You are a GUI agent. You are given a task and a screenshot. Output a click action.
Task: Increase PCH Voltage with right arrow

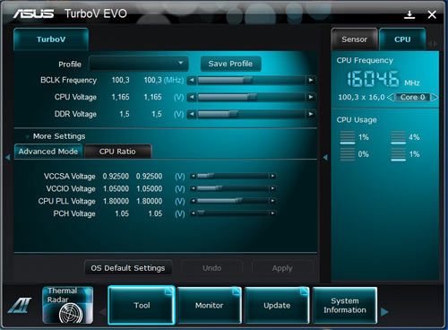(x=272, y=213)
